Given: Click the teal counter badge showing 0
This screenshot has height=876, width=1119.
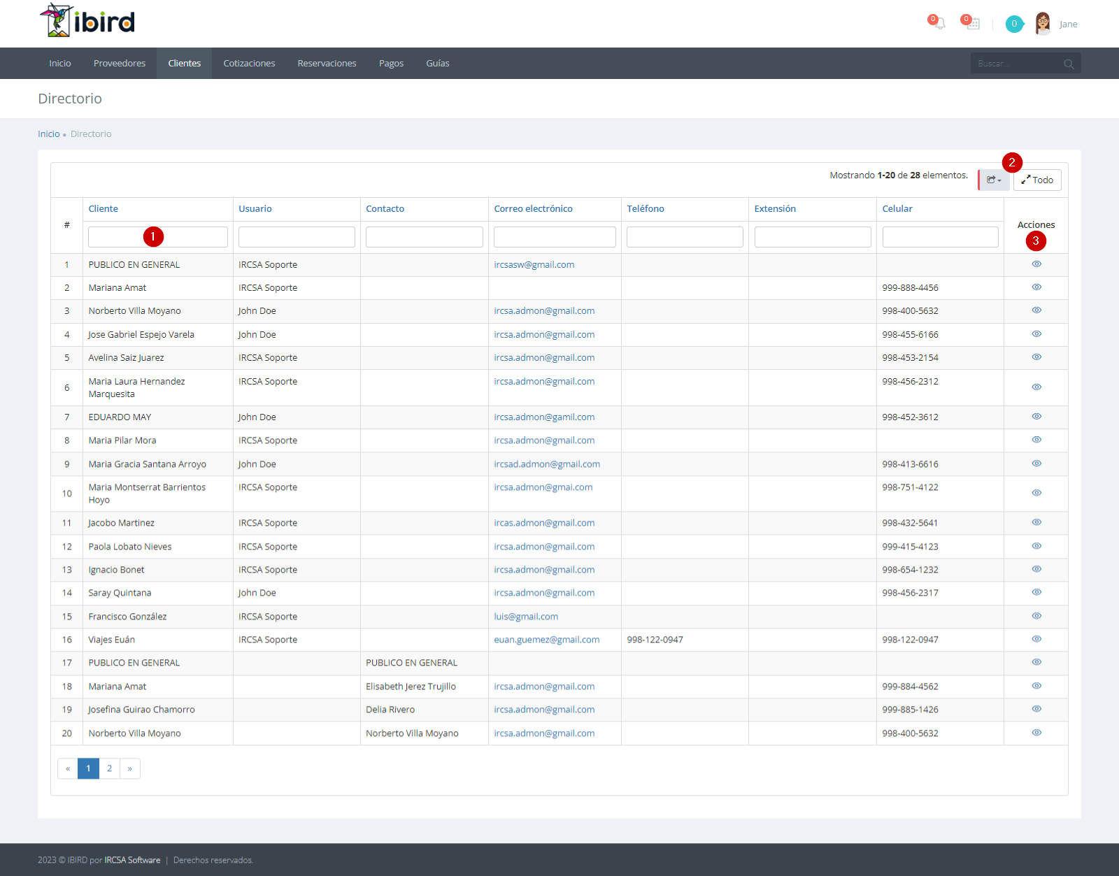Looking at the screenshot, I should click(x=1014, y=24).
